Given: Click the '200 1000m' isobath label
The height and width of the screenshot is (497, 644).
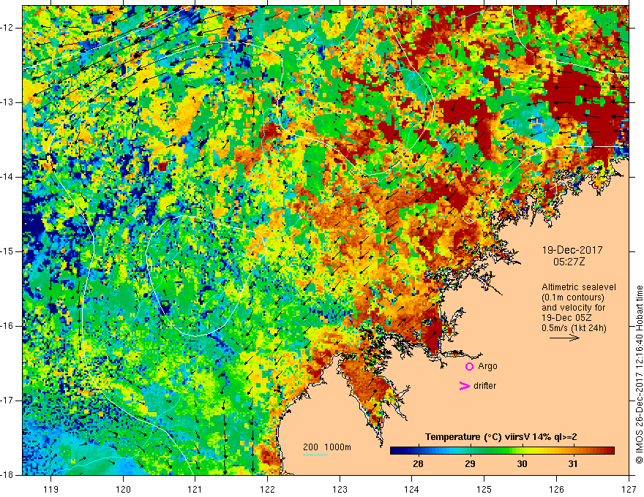Looking at the screenshot, I should [x=327, y=447].
